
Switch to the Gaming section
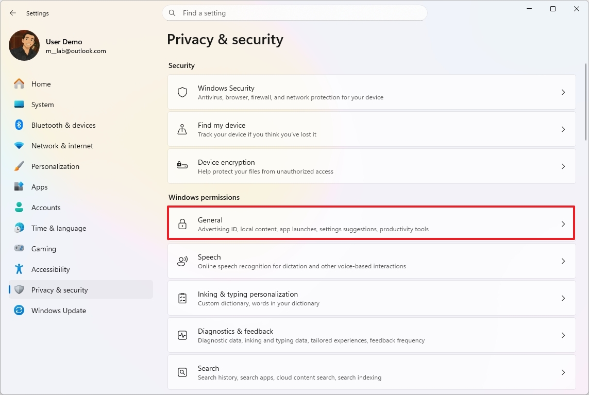coord(44,248)
